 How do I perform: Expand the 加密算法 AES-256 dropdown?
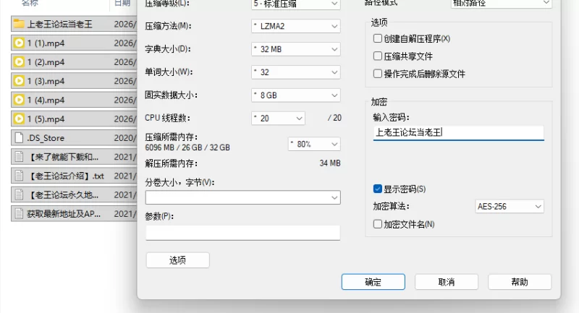tap(510, 207)
